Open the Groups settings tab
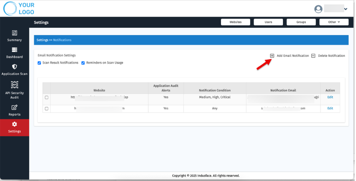The width and height of the screenshot is (356, 181). pyautogui.click(x=301, y=22)
